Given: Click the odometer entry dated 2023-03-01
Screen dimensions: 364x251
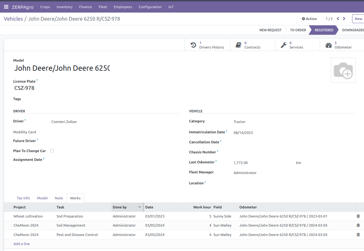Looking at the screenshot, I should [283, 216].
